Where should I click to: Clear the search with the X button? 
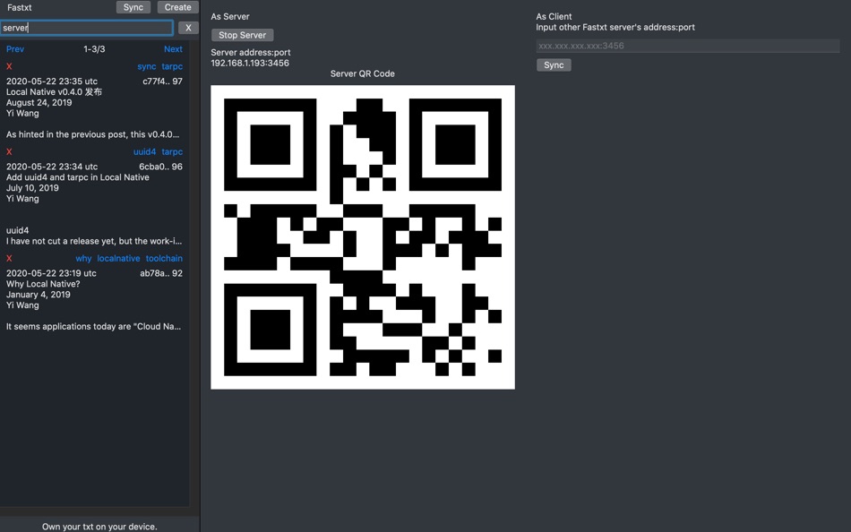click(x=188, y=28)
